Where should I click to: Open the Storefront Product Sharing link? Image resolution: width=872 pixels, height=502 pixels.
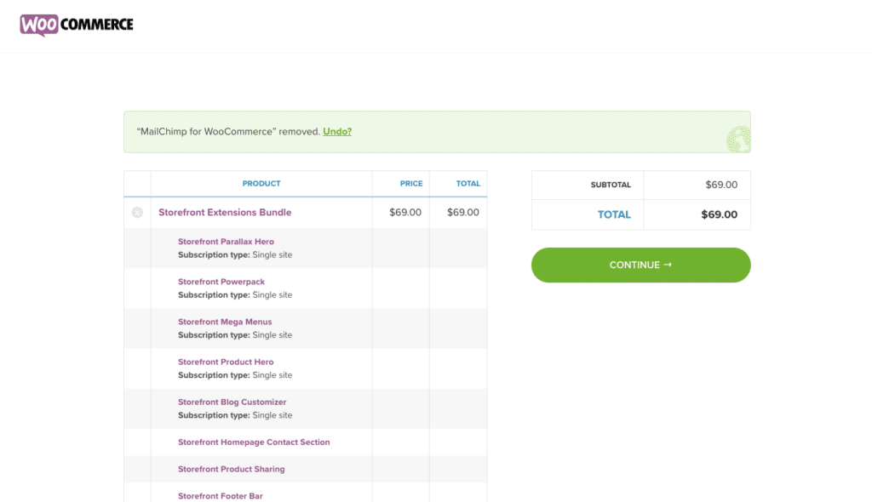(x=231, y=469)
